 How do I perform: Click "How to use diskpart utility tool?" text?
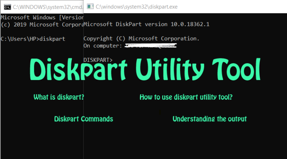click(x=186, y=97)
